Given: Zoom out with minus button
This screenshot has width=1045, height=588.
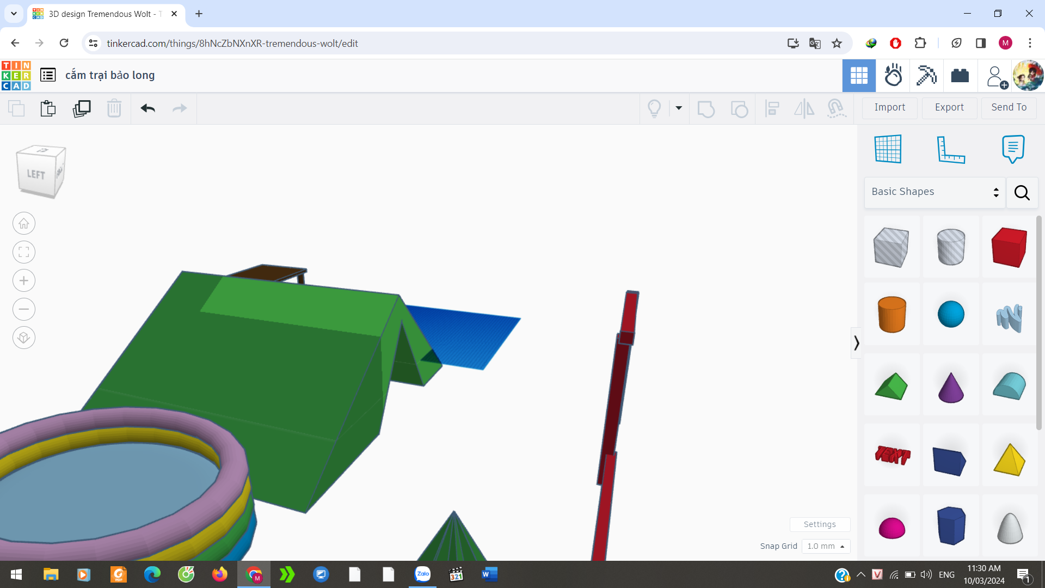Looking at the screenshot, I should click(24, 309).
